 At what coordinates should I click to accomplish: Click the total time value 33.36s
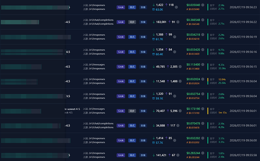coord(222,68)
